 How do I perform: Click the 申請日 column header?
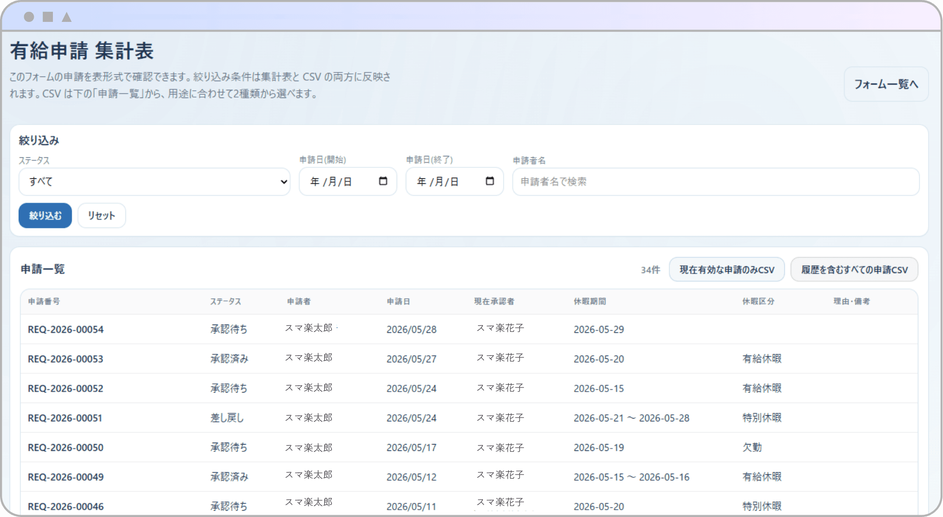[x=398, y=301]
